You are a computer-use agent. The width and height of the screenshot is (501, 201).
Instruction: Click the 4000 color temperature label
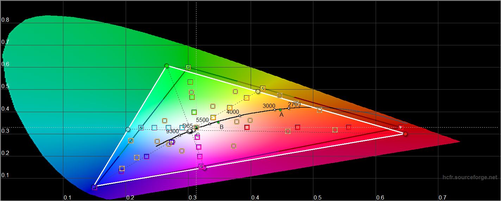(232, 112)
